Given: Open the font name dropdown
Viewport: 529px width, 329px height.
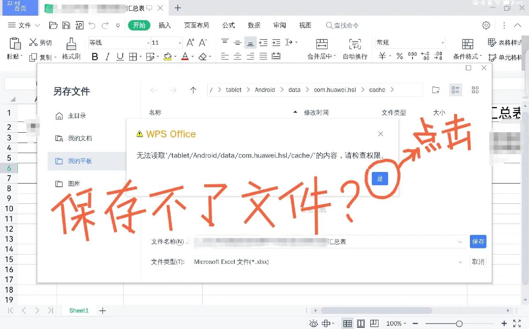Looking at the screenshot, I should tap(148, 42).
